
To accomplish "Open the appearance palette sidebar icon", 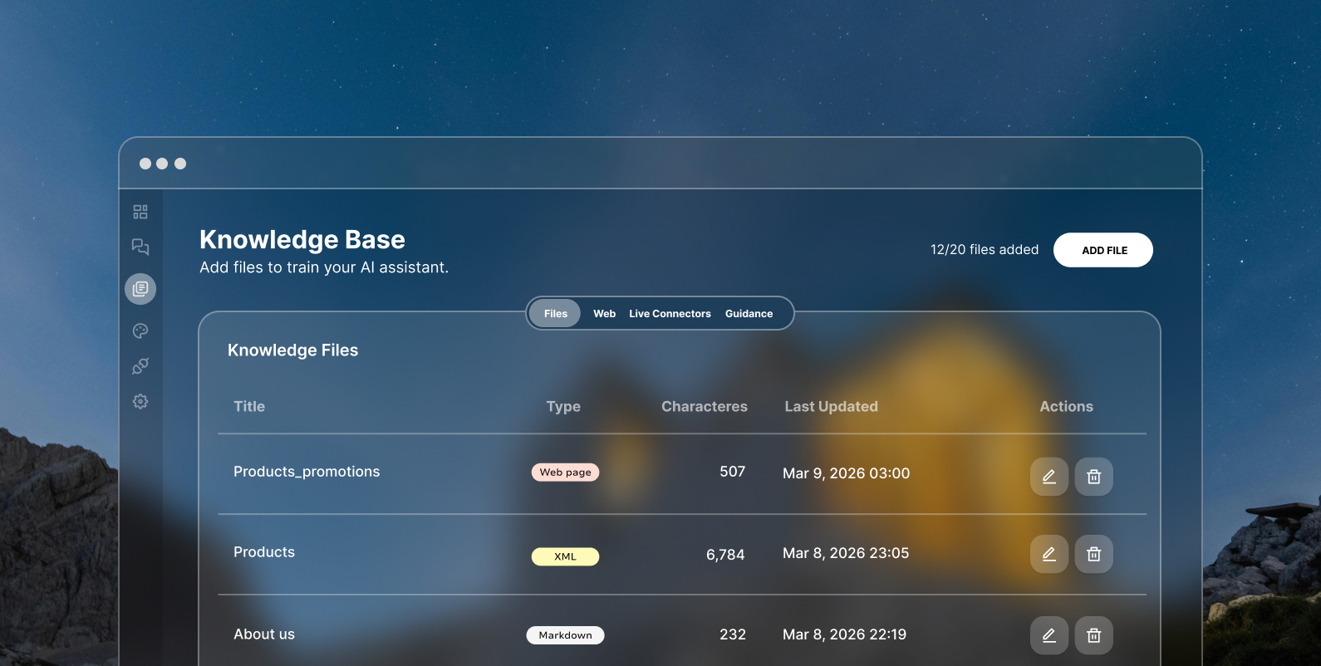I will (x=140, y=331).
